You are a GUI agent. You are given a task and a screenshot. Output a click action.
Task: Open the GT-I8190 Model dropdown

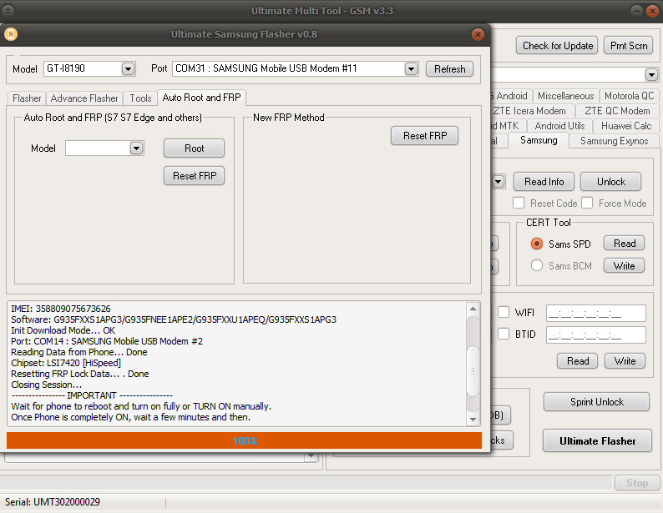128,69
